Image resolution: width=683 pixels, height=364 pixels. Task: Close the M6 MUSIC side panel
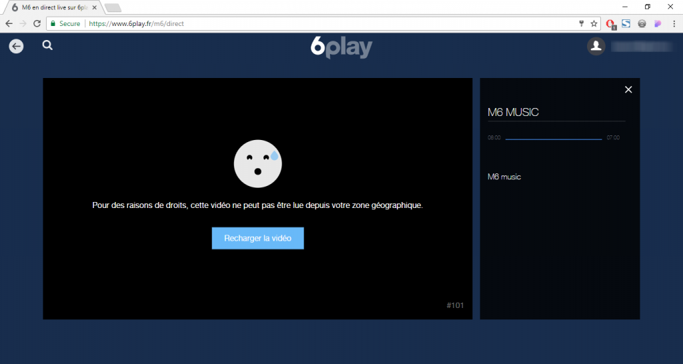[628, 89]
